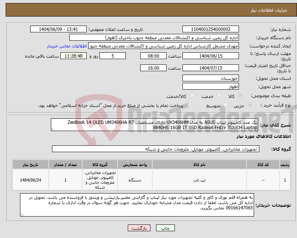
Task: Click the table product group cell تجهیزات مخابراتی
Action: [100, 180]
